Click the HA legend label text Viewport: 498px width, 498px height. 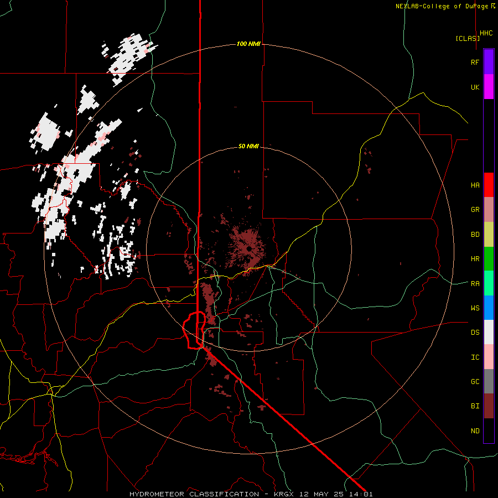tap(475, 185)
